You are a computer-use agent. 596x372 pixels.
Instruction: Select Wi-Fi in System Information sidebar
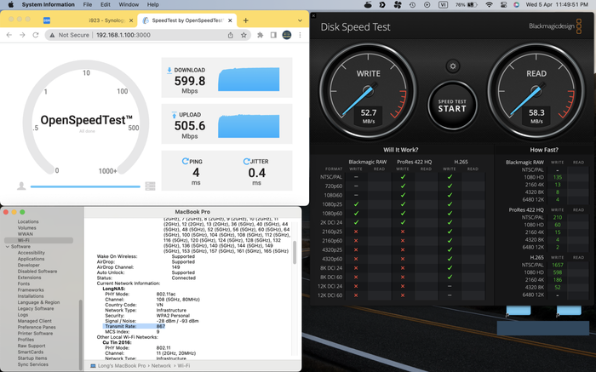click(x=38, y=240)
